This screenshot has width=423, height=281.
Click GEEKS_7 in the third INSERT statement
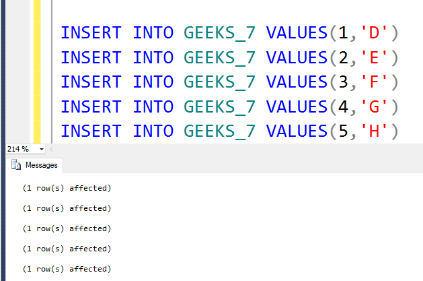coord(220,81)
